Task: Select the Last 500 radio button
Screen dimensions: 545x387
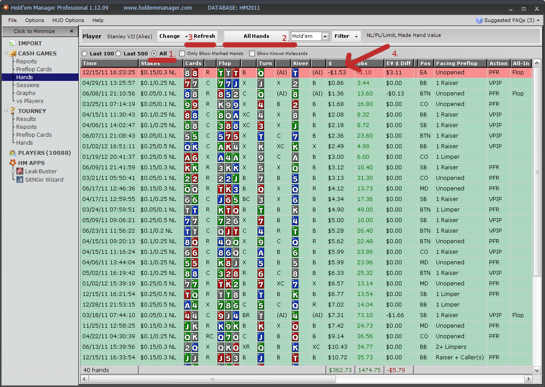Action: (118, 54)
